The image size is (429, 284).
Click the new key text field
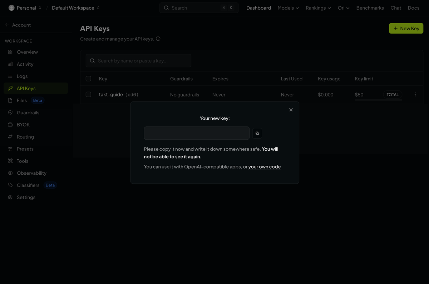pyautogui.click(x=197, y=133)
